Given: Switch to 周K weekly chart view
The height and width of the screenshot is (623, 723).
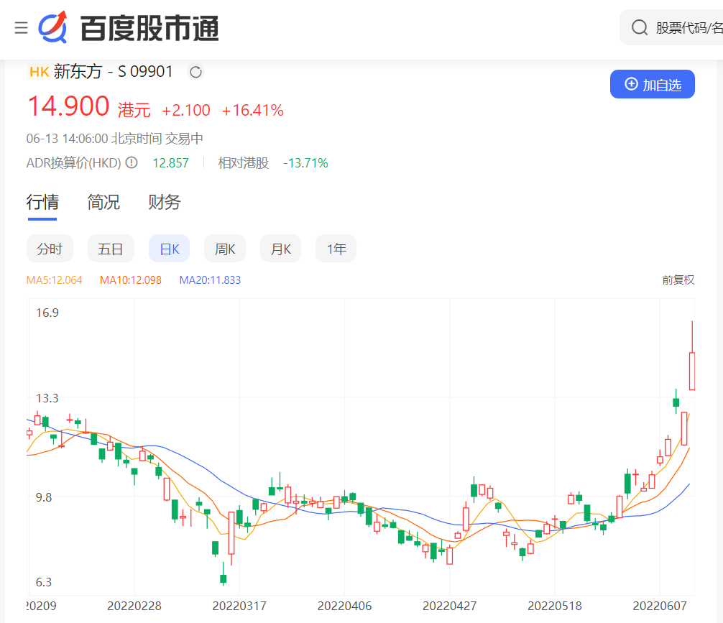Looking at the screenshot, I should click(224, 248).
